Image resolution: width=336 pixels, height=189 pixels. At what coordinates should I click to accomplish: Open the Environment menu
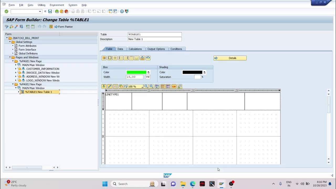point(57,5)
